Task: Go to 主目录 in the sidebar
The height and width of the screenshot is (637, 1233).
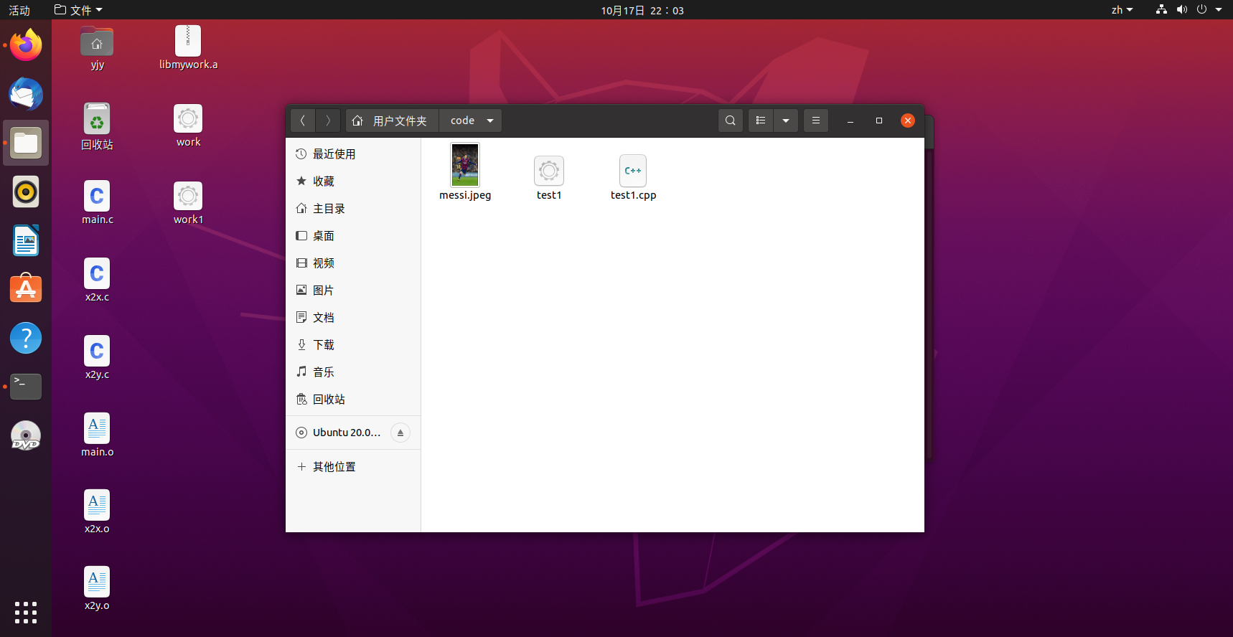Action: click(x=353, y=209)
